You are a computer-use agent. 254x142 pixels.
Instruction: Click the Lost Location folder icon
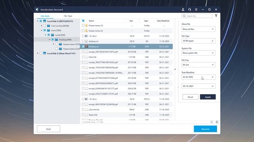[x=48, y=26]
